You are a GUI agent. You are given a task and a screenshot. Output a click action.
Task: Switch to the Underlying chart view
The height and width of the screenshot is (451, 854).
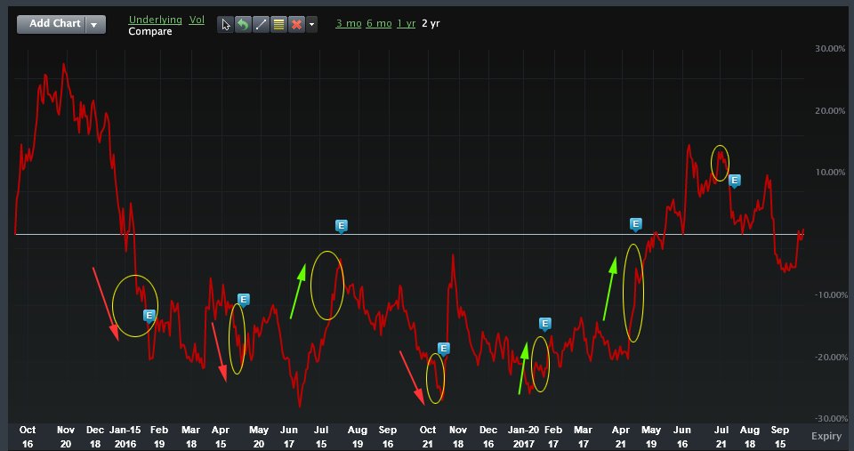coord(155,20)
